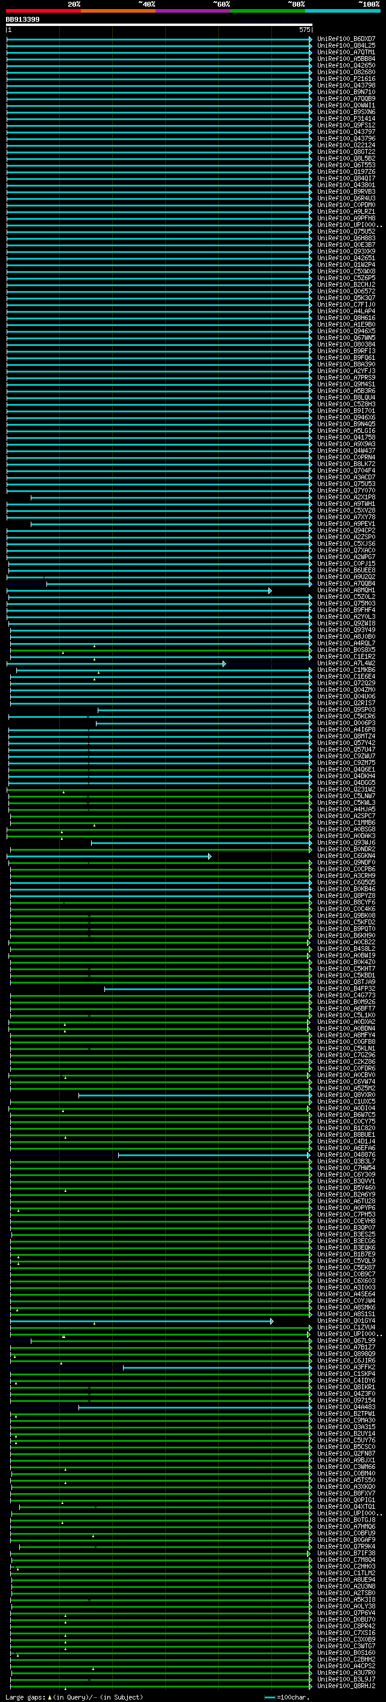Screen dimensions: 386x1702
Task: Open hit UniRef100_P31414
Action: (x=346, y=119)
